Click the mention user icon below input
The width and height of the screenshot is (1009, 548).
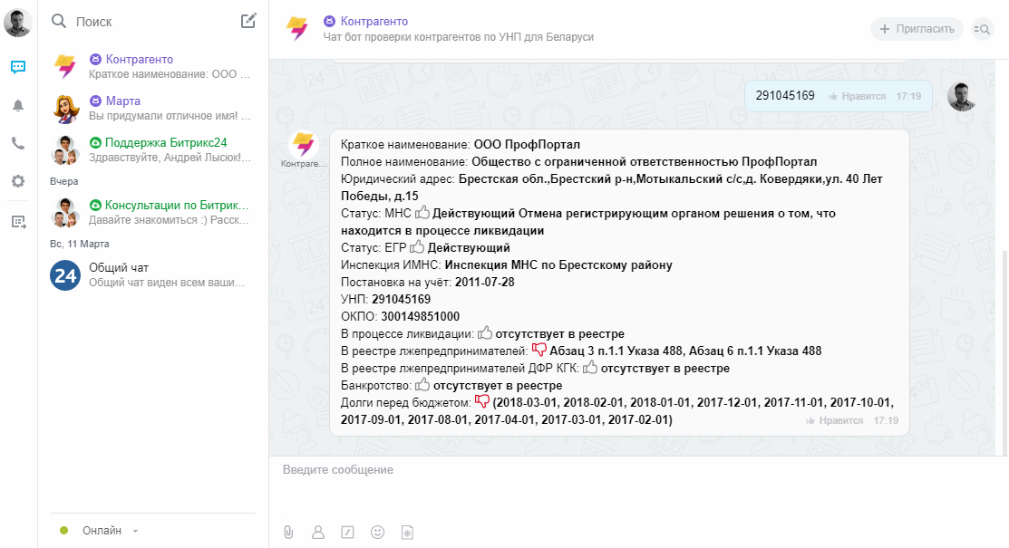[317, 532]
